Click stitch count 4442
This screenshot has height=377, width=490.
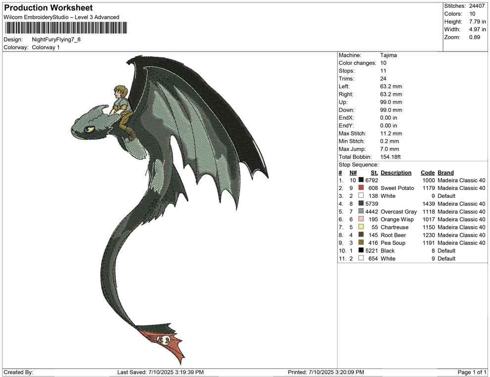pyautogui.click(x=372, y=211)
